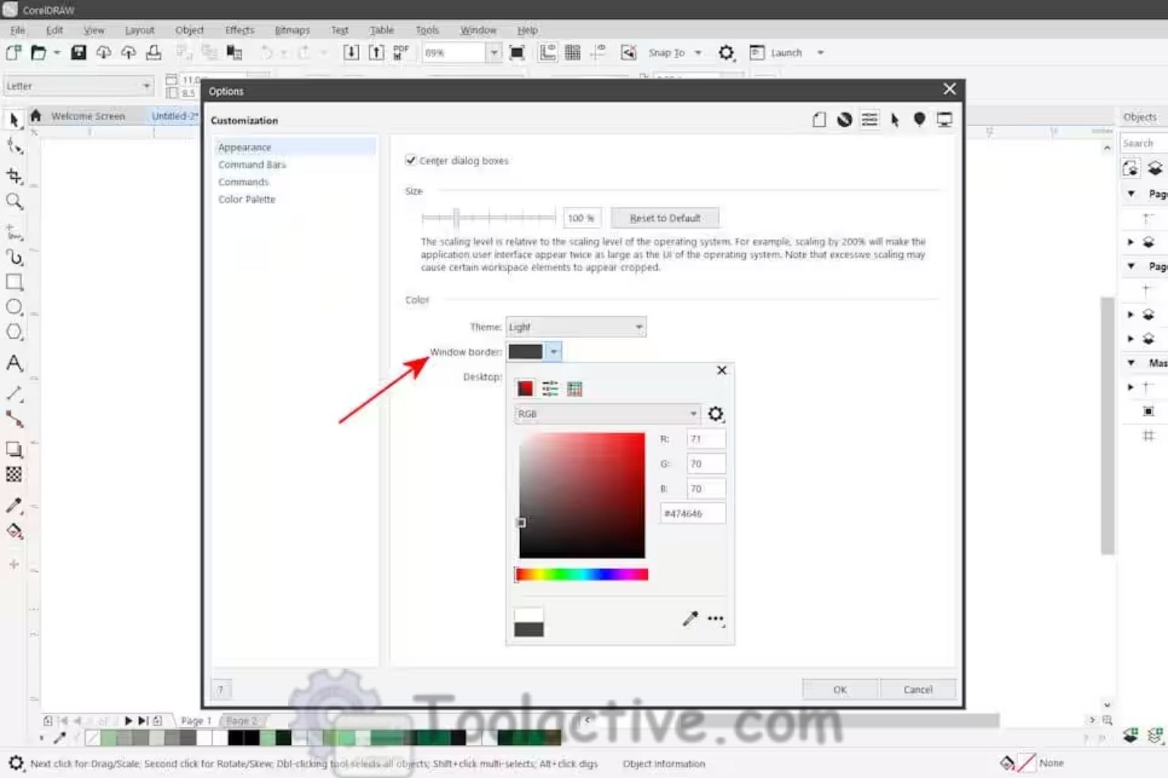
Task: Select the Rectangle tool
Action: (14, 282)
